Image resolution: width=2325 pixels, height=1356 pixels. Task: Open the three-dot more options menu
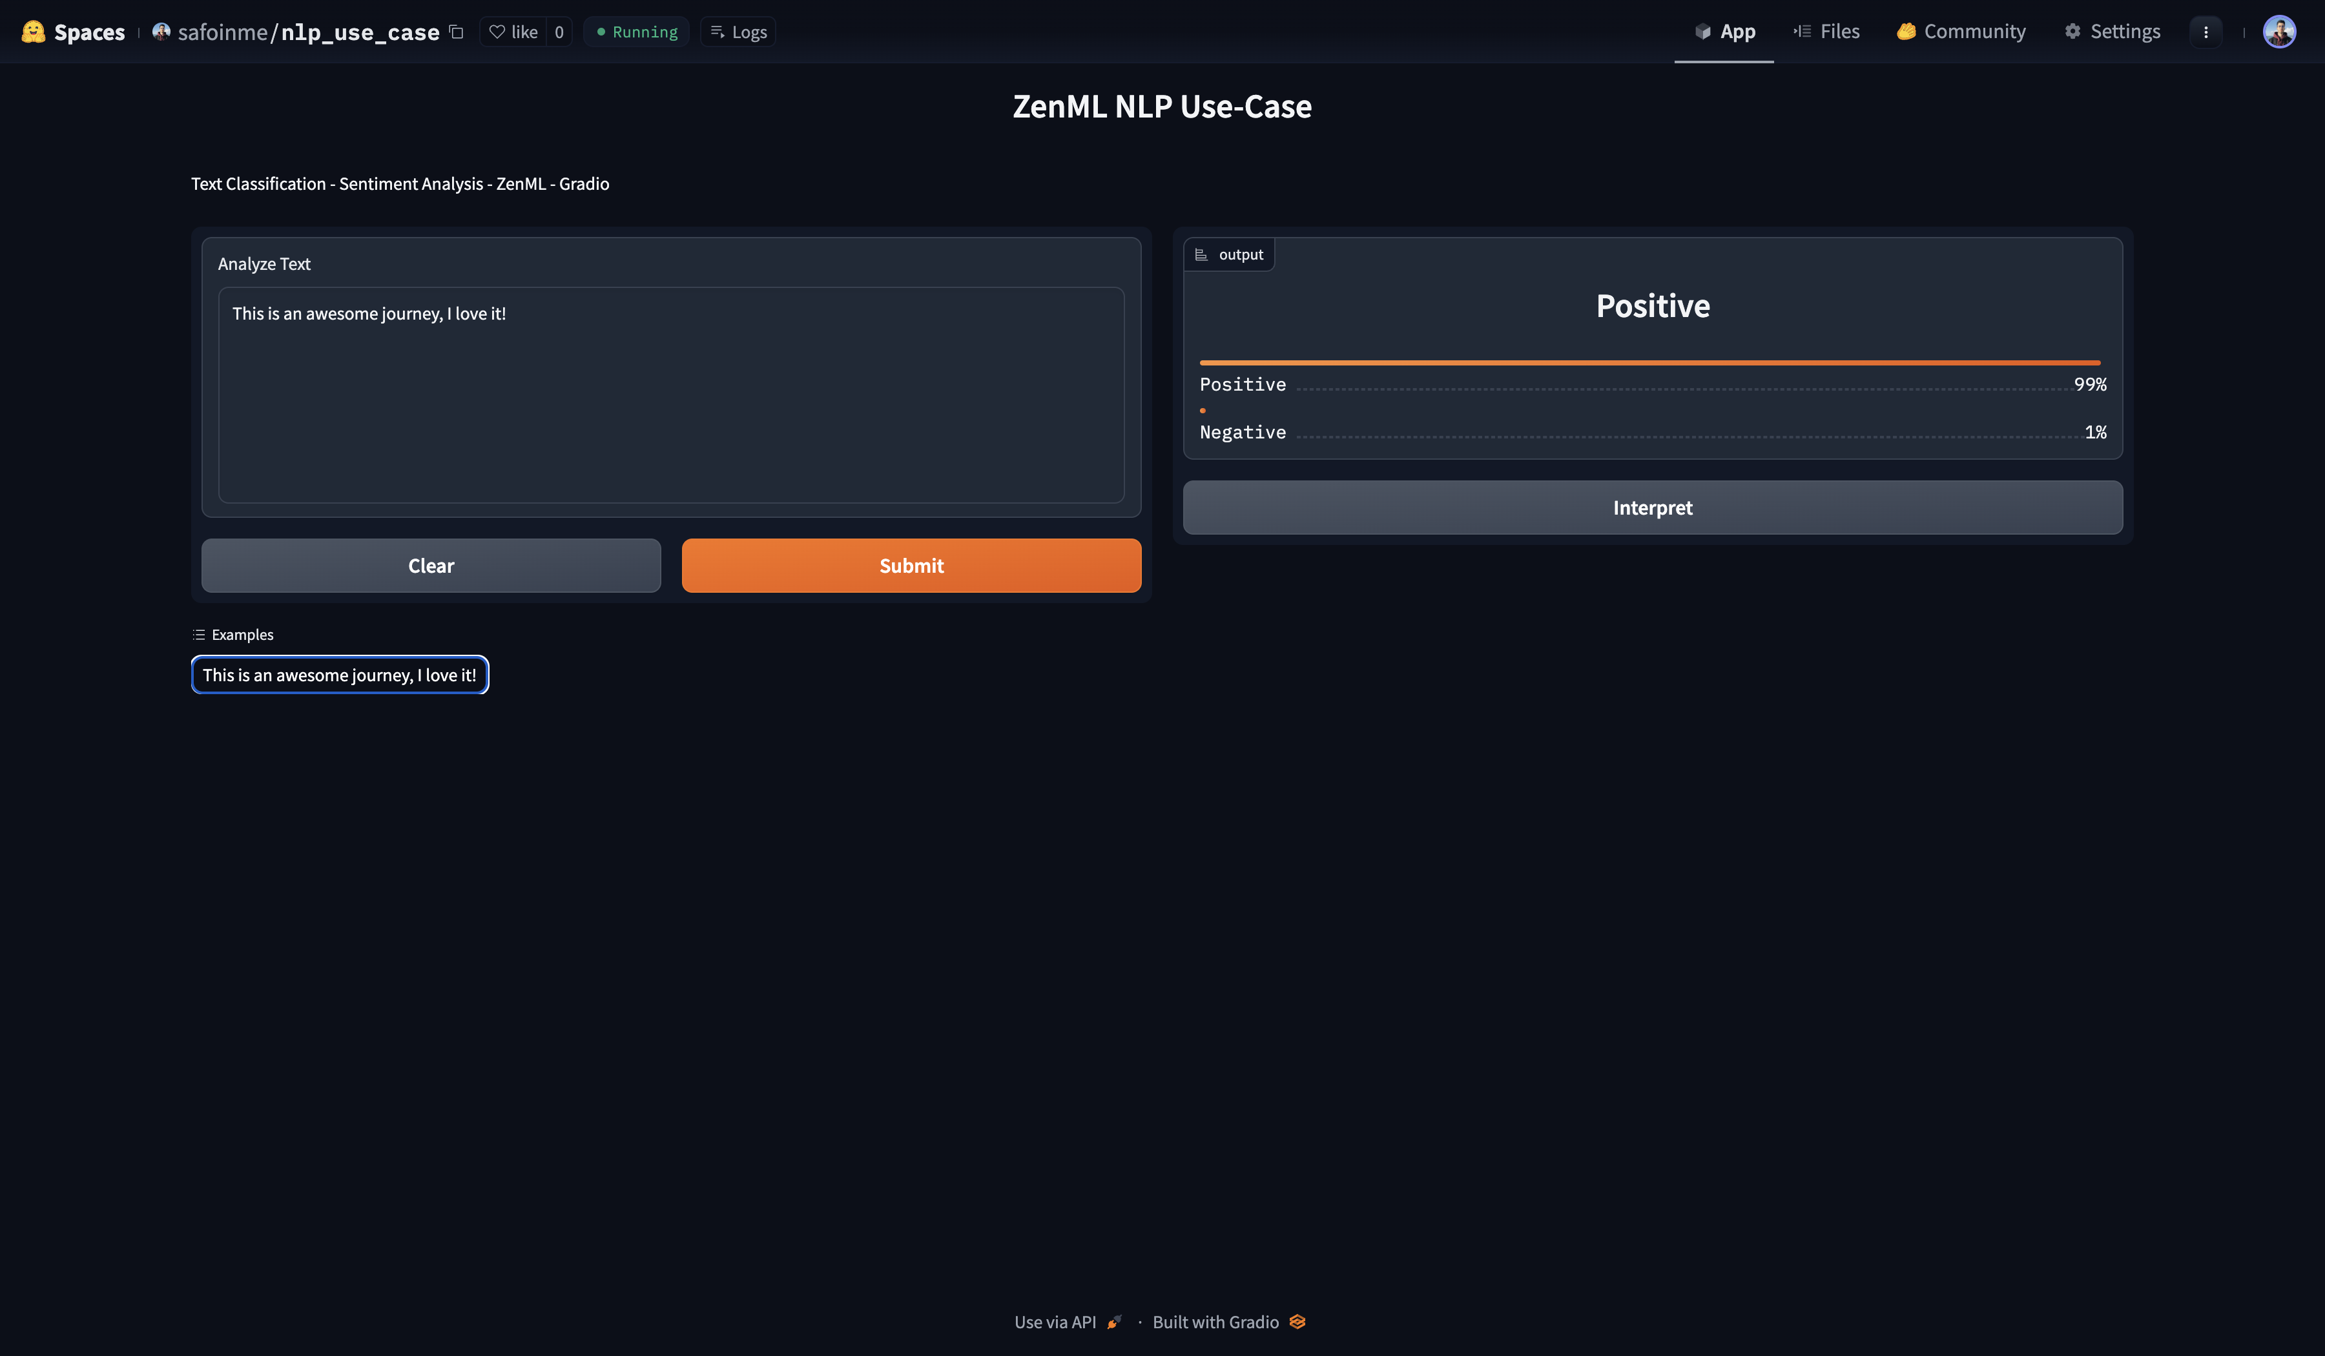(2206, 32)
